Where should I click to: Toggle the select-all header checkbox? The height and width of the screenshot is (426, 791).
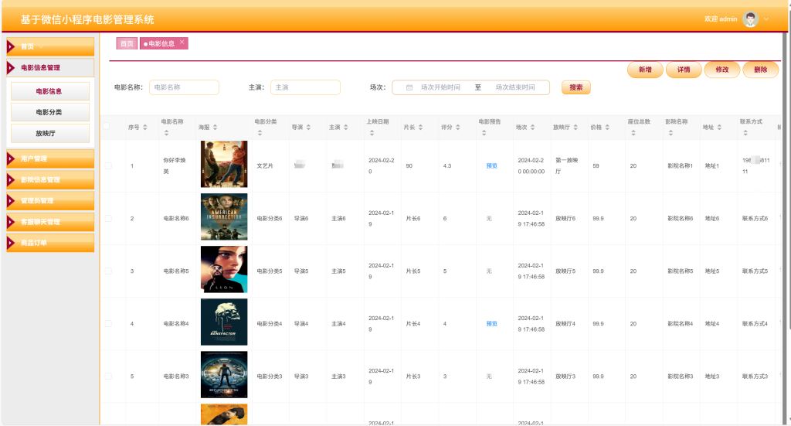point(107,126)
